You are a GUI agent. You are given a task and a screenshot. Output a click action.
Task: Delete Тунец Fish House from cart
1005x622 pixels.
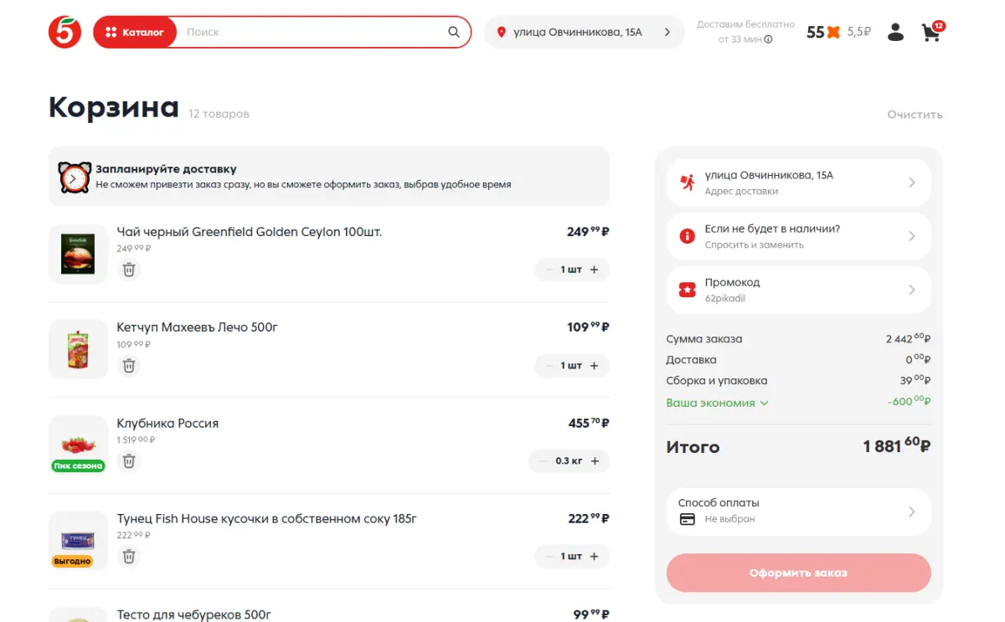[128, 556]
